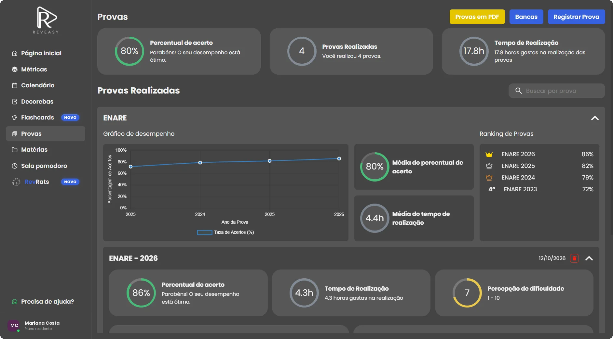Click the Provas em PDF button
The width and height of the screenshot is (613, 339).
tap(477, 17)
